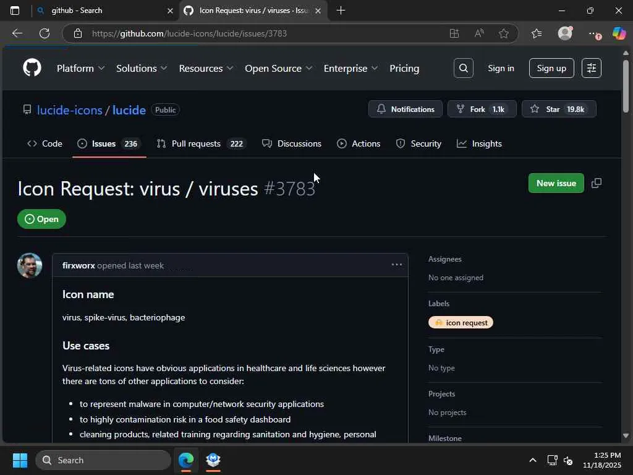Open the Pull requests tab
The image size is (633, 475).
pyautogui.click(x=201, y=143)
